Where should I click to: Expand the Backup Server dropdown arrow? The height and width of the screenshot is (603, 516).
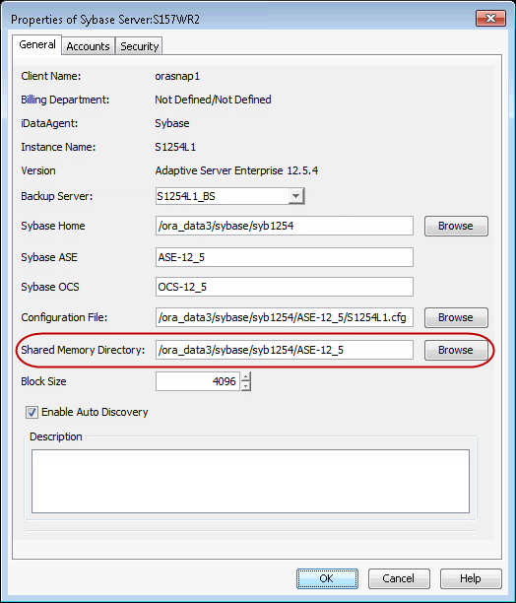pyautogui.click(x=295, y=196)
